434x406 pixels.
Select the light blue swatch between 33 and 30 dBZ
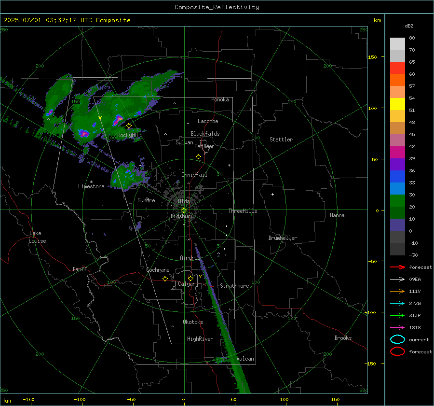[397, 188]
